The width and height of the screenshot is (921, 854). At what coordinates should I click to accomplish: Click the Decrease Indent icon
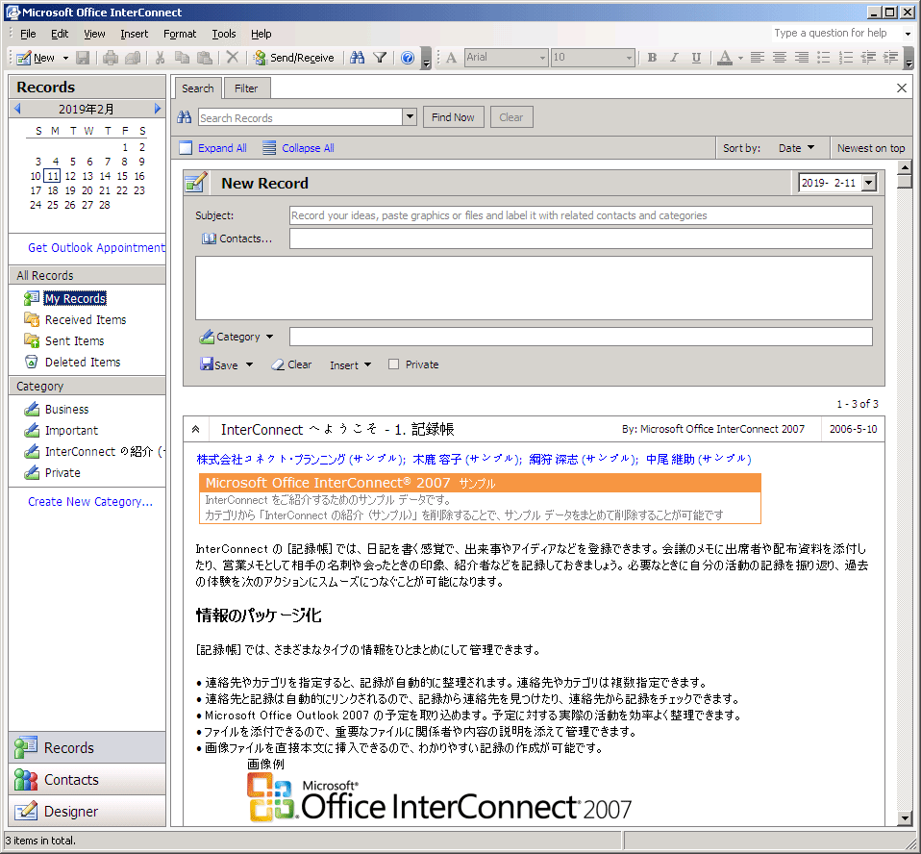pos(869,58)
